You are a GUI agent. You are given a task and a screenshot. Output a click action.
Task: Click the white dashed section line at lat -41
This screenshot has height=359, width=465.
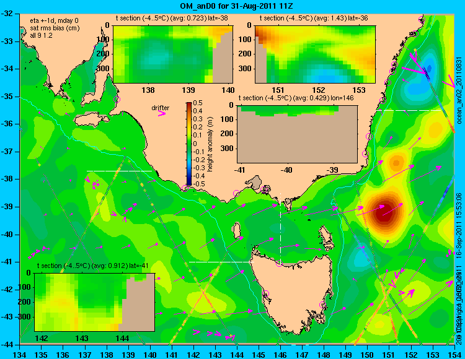click(221, 262)
